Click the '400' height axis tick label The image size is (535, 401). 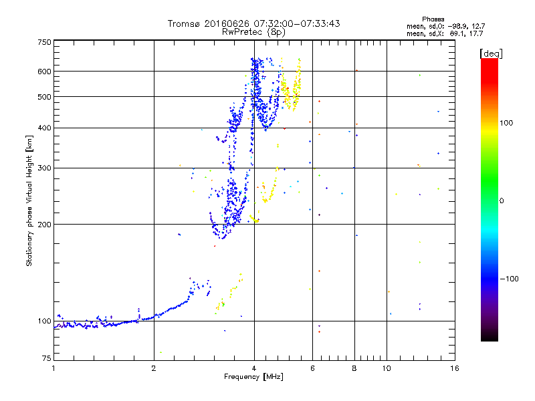pyautogui.click(x=44, y=128)
